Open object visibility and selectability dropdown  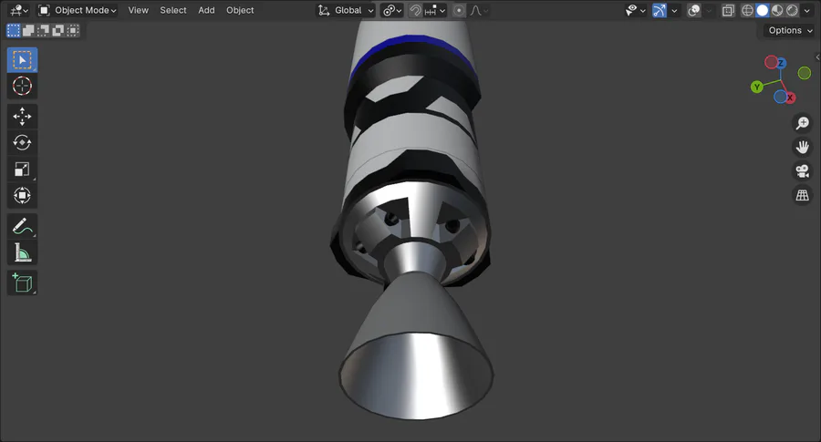point(635,10)
